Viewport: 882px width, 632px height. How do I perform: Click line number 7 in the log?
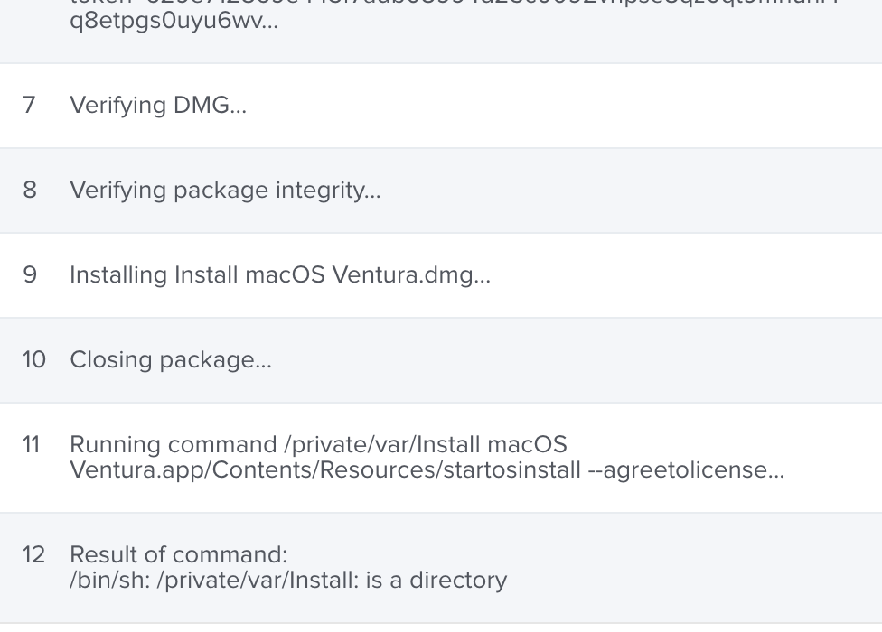click(29, 105)
